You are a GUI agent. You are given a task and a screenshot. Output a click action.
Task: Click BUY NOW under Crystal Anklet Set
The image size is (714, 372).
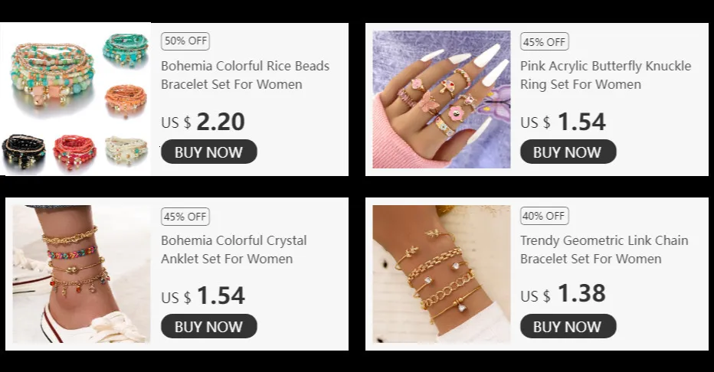coord(208,326)
